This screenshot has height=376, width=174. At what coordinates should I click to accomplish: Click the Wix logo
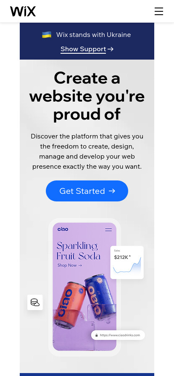(23, 11)
